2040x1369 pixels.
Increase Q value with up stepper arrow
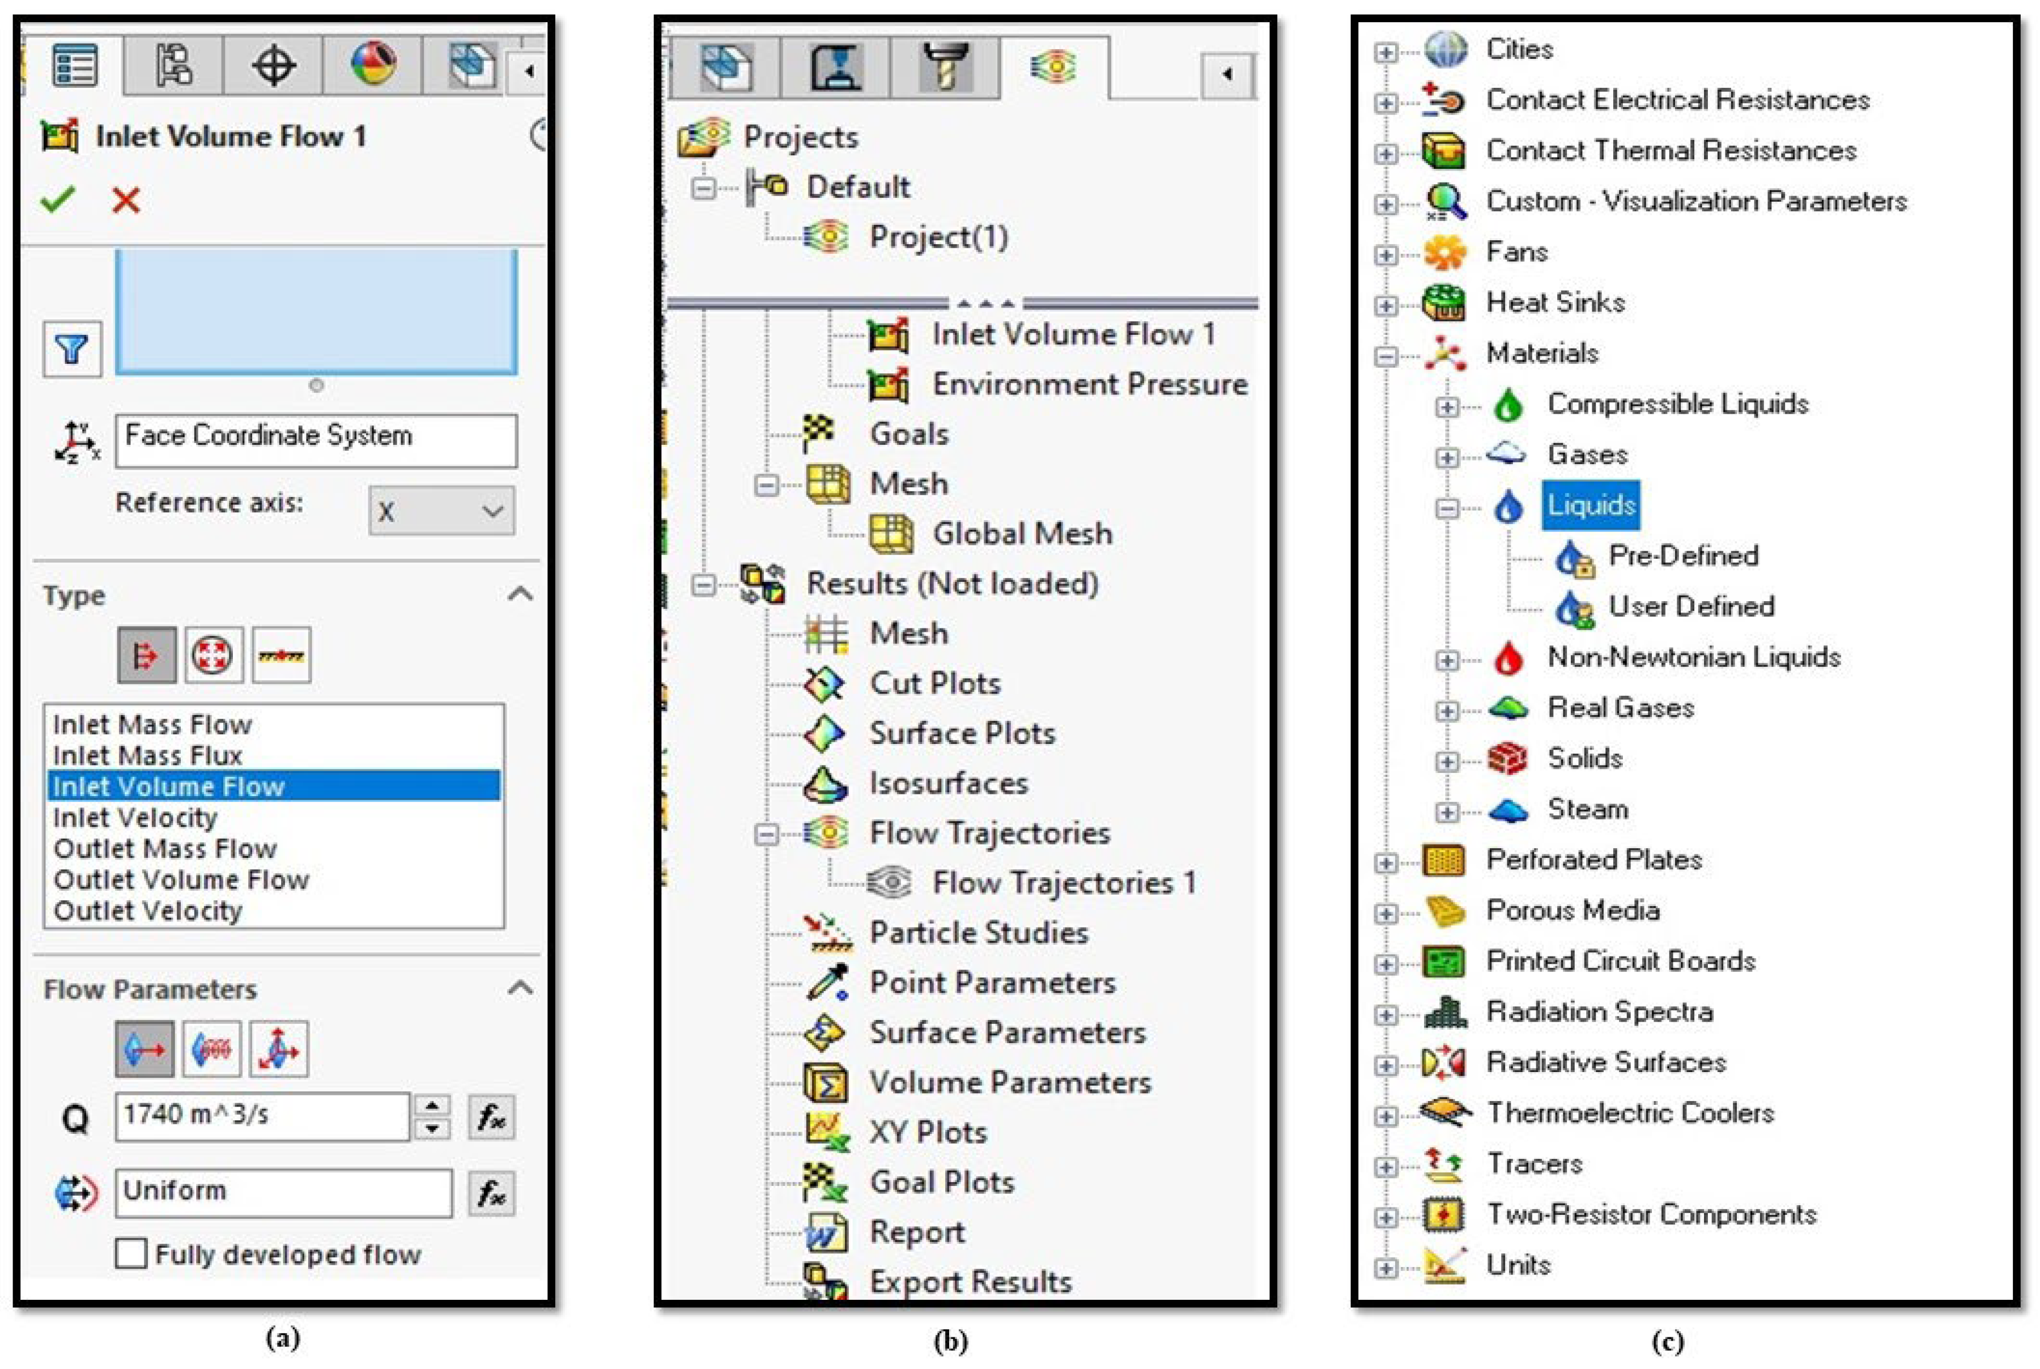432,1106
